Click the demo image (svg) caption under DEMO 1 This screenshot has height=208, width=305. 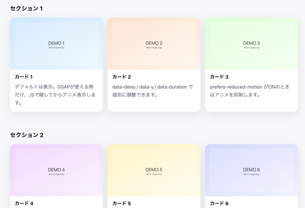[x=56, y=47]
